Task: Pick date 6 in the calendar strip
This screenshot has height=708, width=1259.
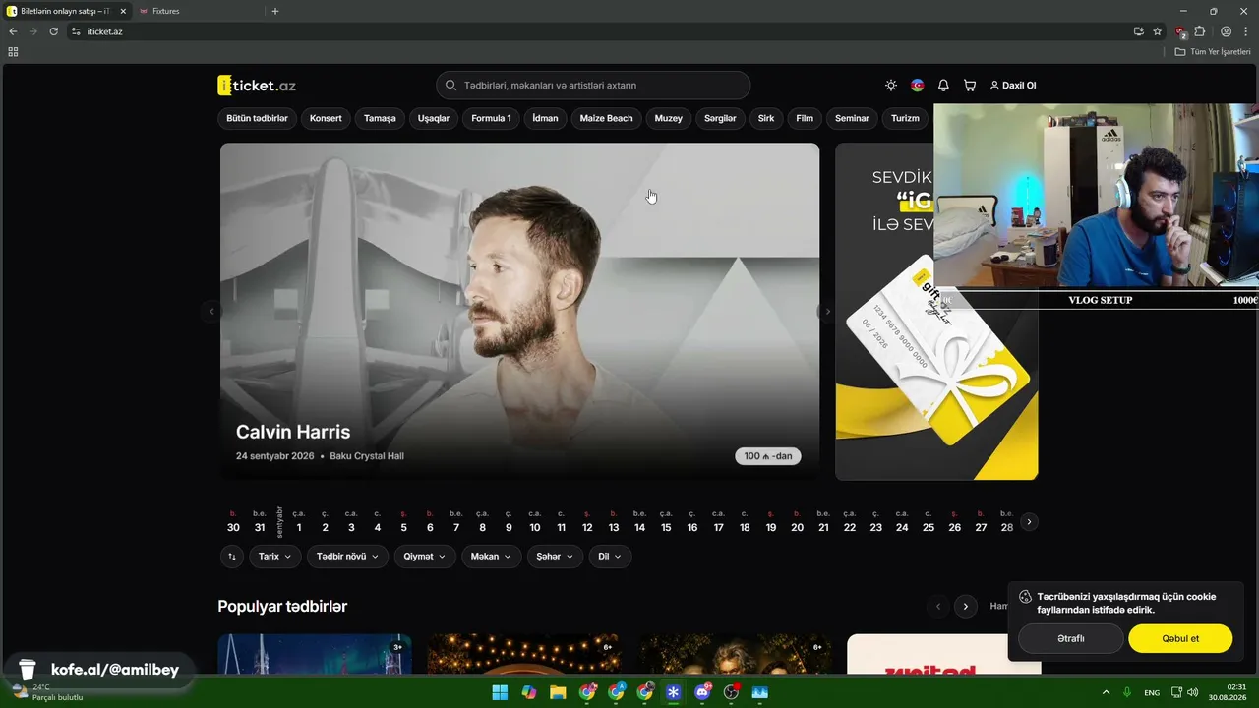Action: click(430, 522)
